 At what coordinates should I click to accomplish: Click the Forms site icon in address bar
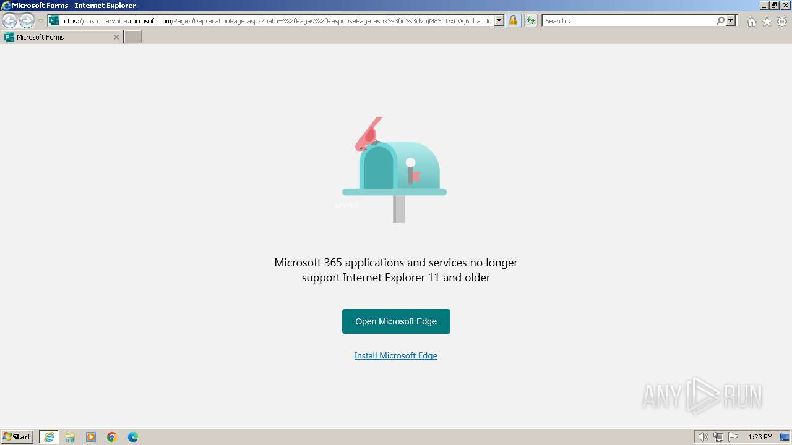pyautogui.click(x=54, y=21)
